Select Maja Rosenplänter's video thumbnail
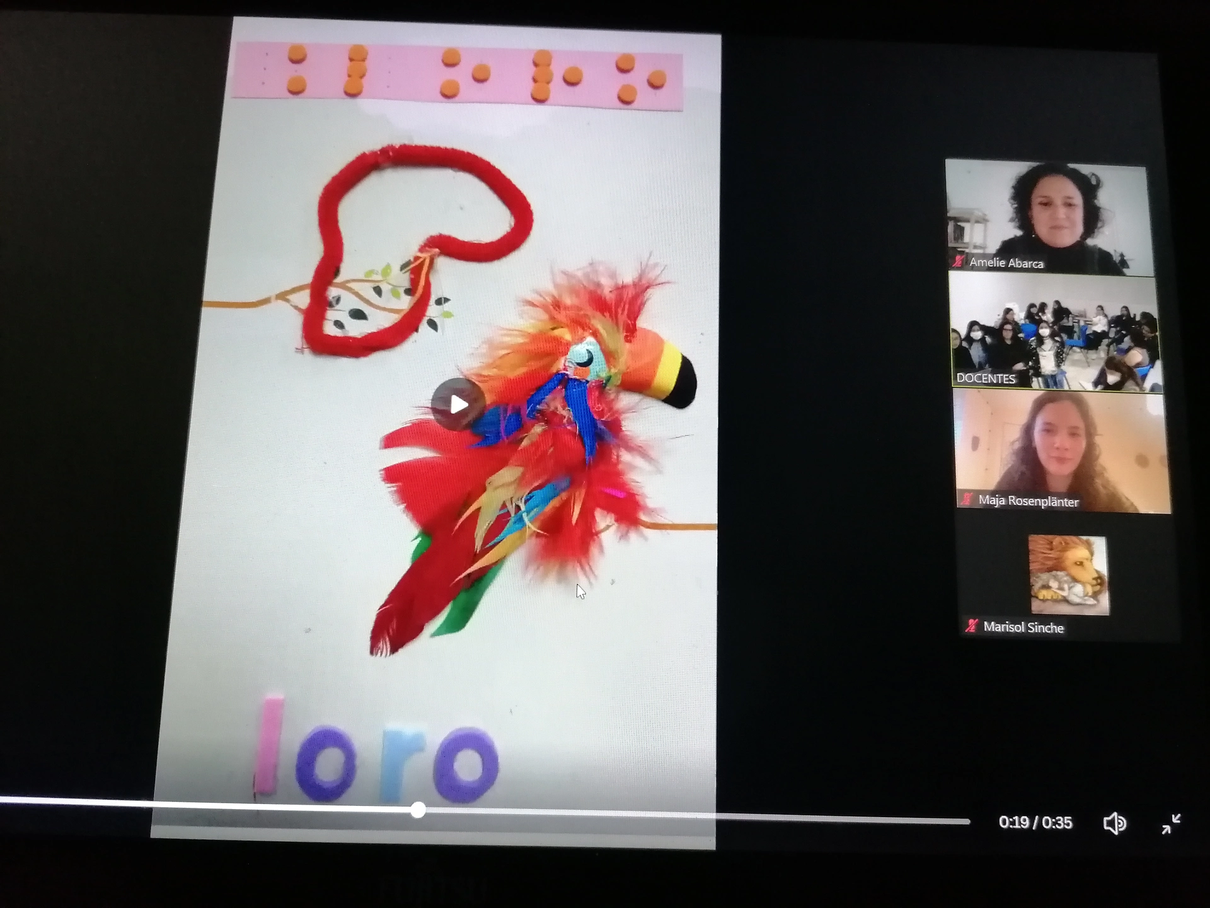1210x908 pixels. [x=1062, y=448]
